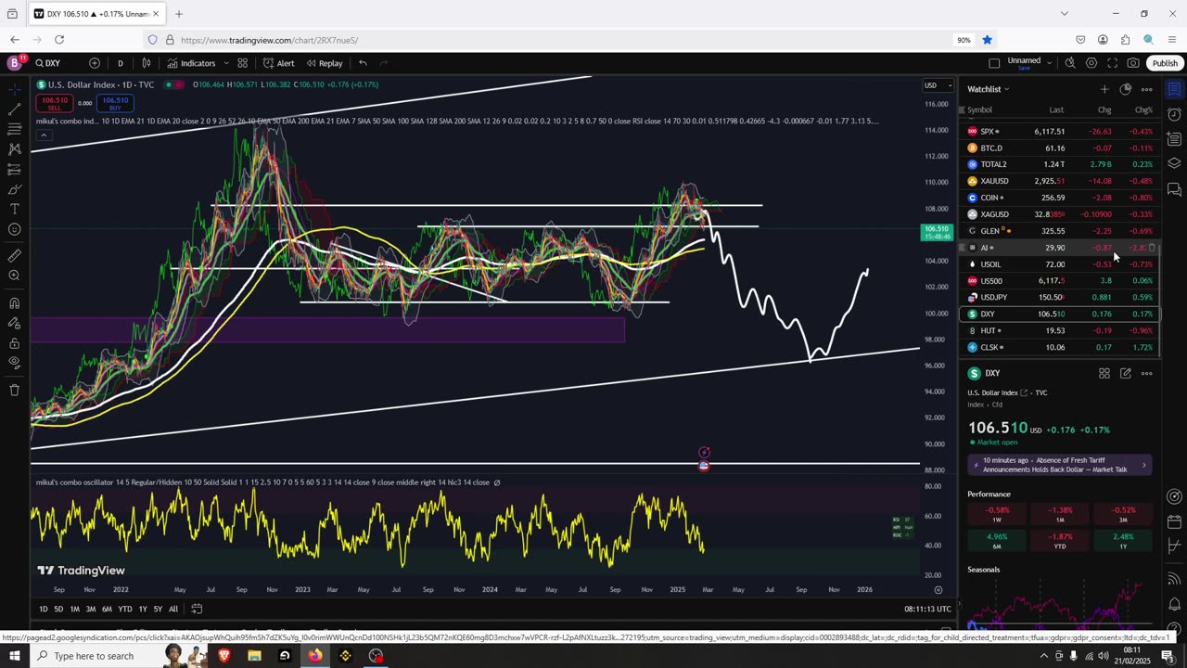Toggle the magnet snapping mode
The image size is (1187, 668).
tap(15, 302)
